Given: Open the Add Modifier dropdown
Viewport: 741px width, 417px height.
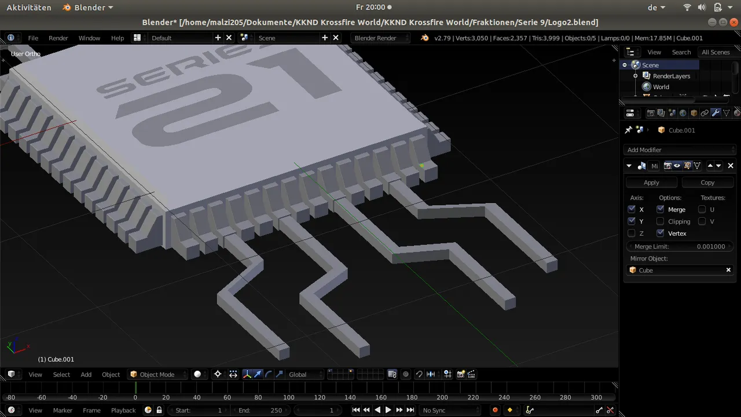Looking at the screenshot, I should [680, 149].
